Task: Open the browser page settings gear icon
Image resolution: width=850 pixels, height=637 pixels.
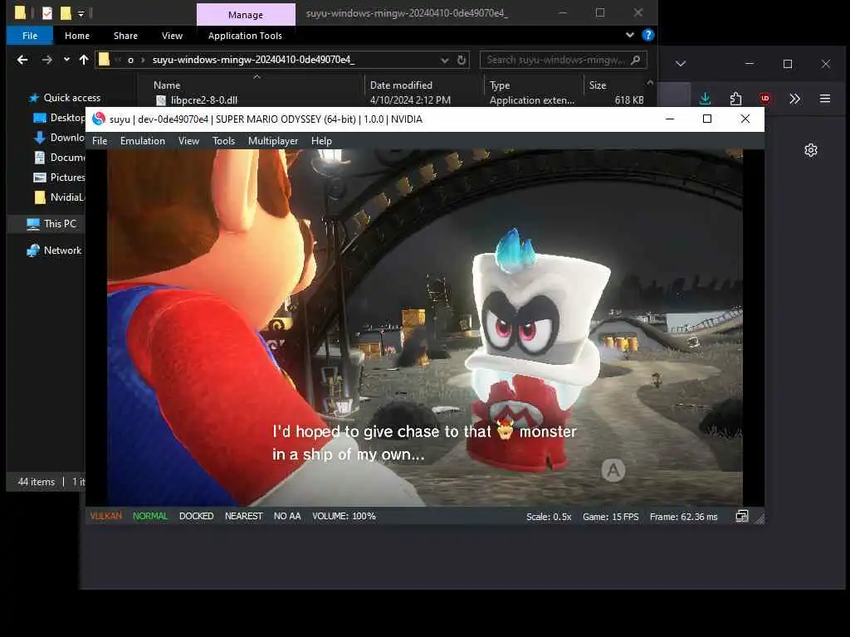Action: (810, 150)
